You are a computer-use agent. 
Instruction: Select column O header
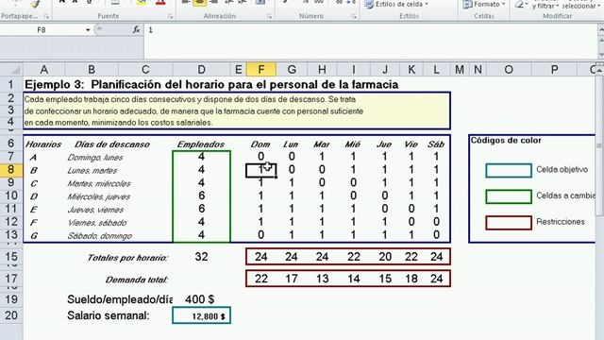(x=509, y=69)
